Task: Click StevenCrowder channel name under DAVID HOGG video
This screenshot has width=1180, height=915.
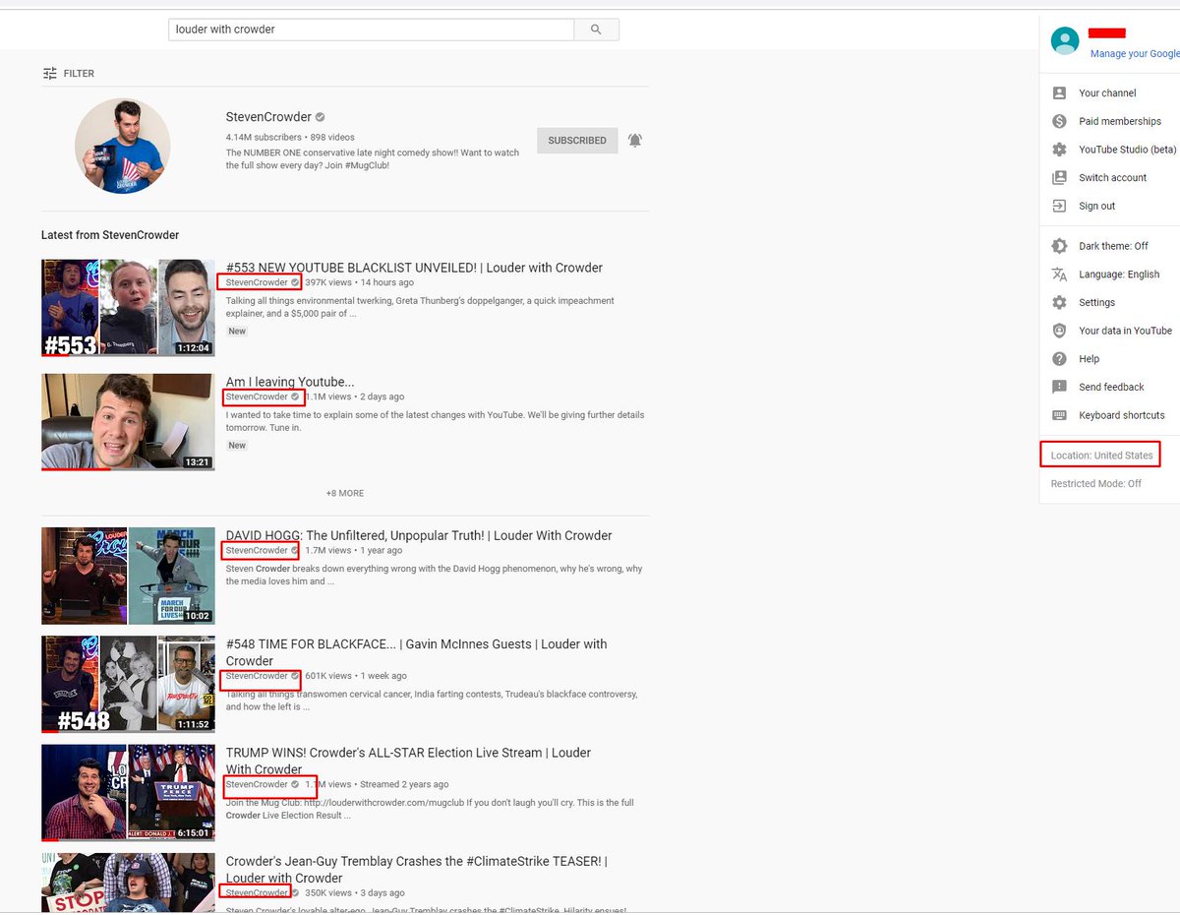Action: (x=257, y=550)
